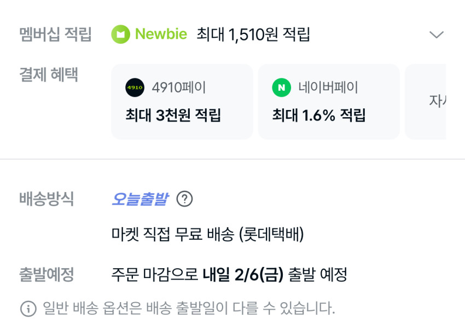Image resolution: width=465 pixels, height=336 pixels.
Task: Click the Newbie membership grade text
Action: pos(161,34)
